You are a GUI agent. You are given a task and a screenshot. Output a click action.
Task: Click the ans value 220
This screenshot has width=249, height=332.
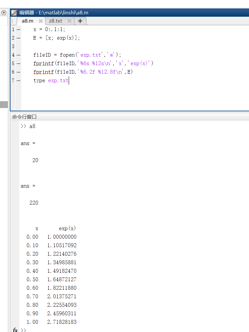tap(34, 203)
